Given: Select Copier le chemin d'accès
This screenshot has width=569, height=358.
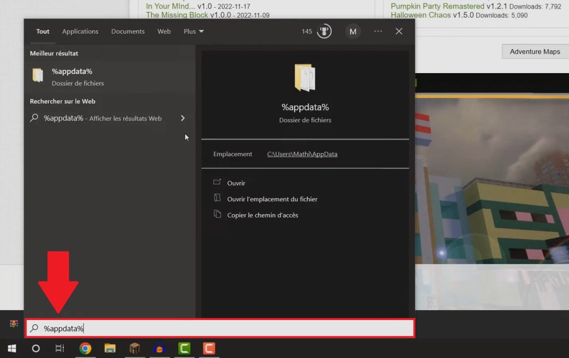Looking at the screenshot, I should (x=262, y=215).
